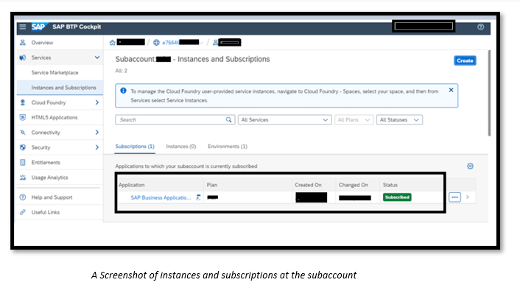
Task: Open Help and Support link
Action: tap(52, 197)
